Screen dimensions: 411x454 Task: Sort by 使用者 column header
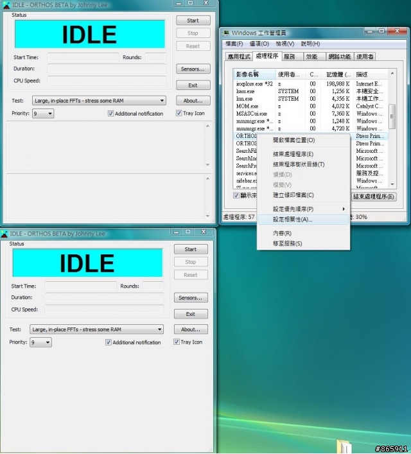pyautogui.click(x=290, y=74)
